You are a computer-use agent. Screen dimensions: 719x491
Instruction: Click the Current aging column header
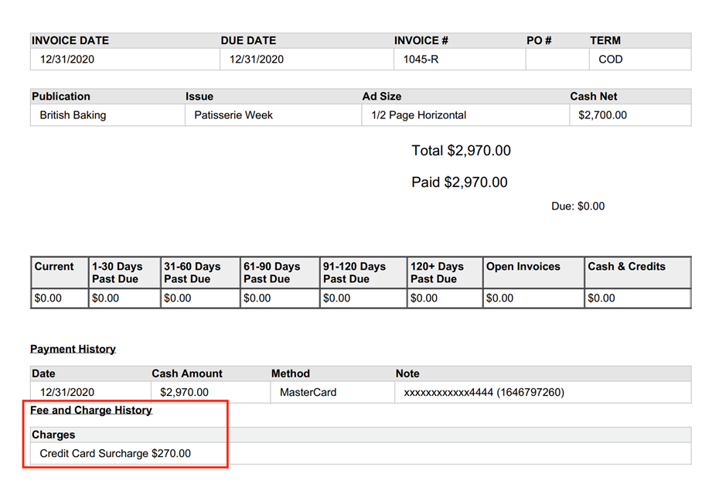pyautogui.click(x=51, y=266)
